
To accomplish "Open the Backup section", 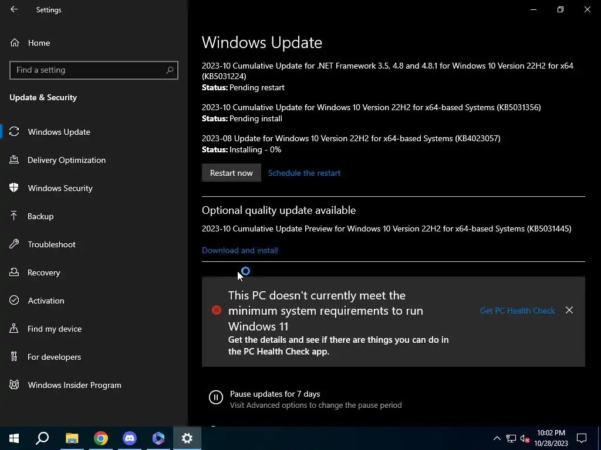I will tap(40, 216).
